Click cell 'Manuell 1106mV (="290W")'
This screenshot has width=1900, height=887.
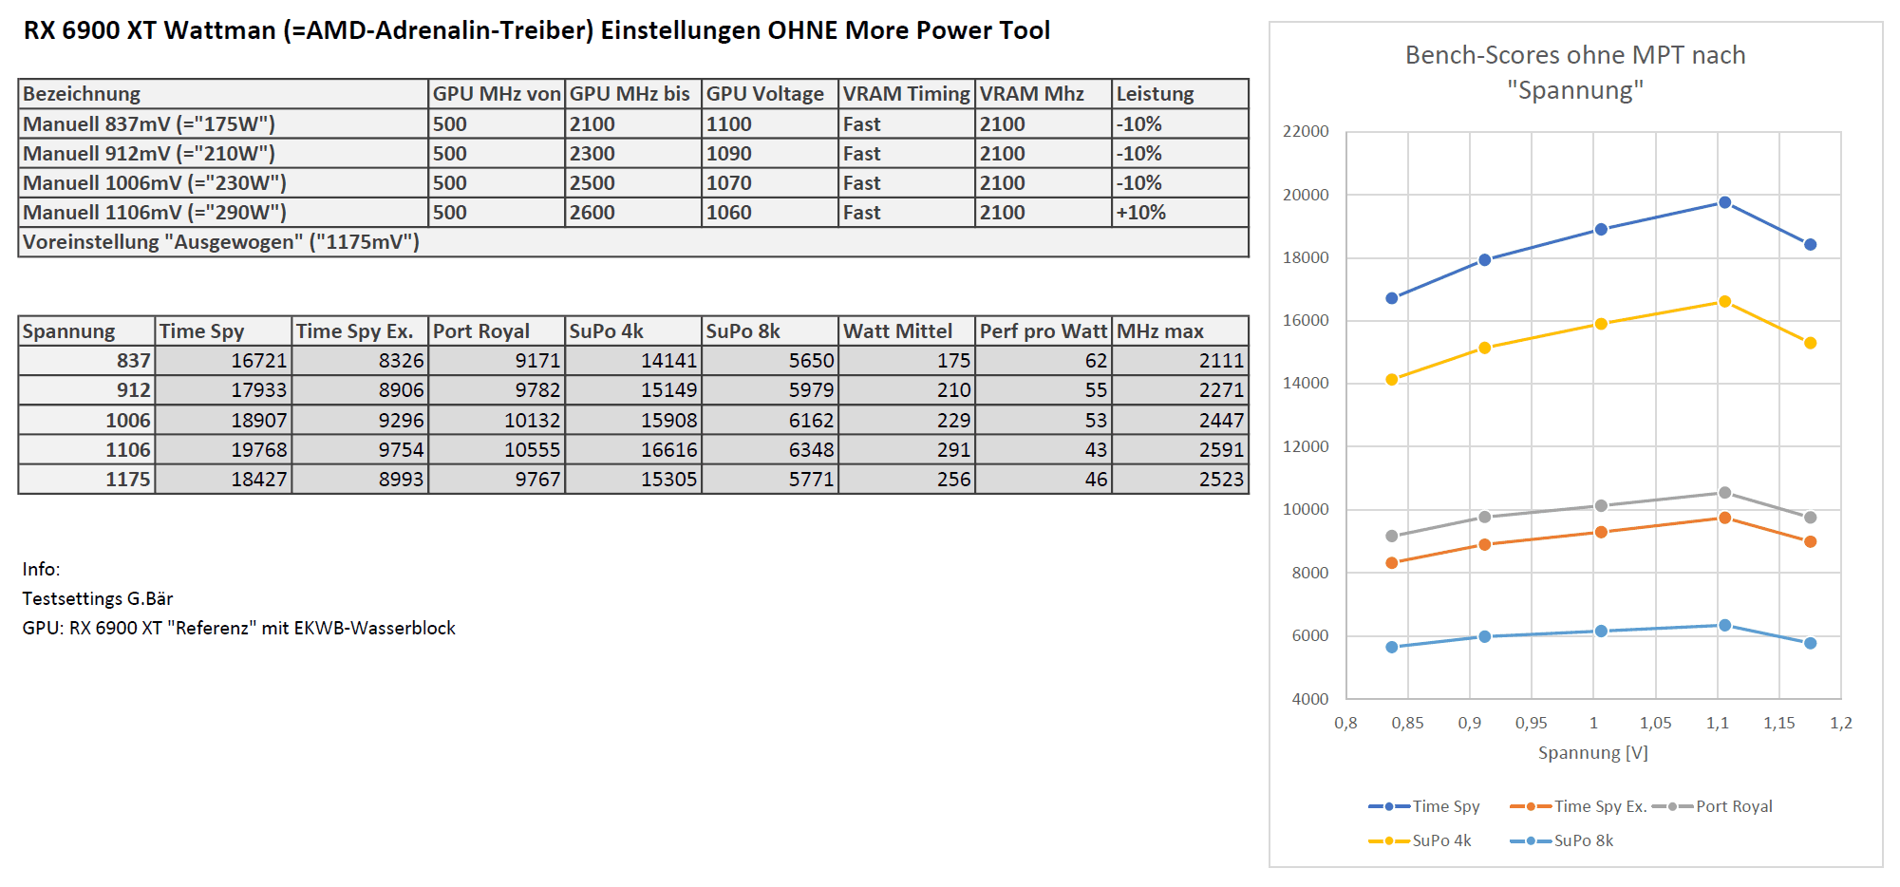tap(223, 212)
